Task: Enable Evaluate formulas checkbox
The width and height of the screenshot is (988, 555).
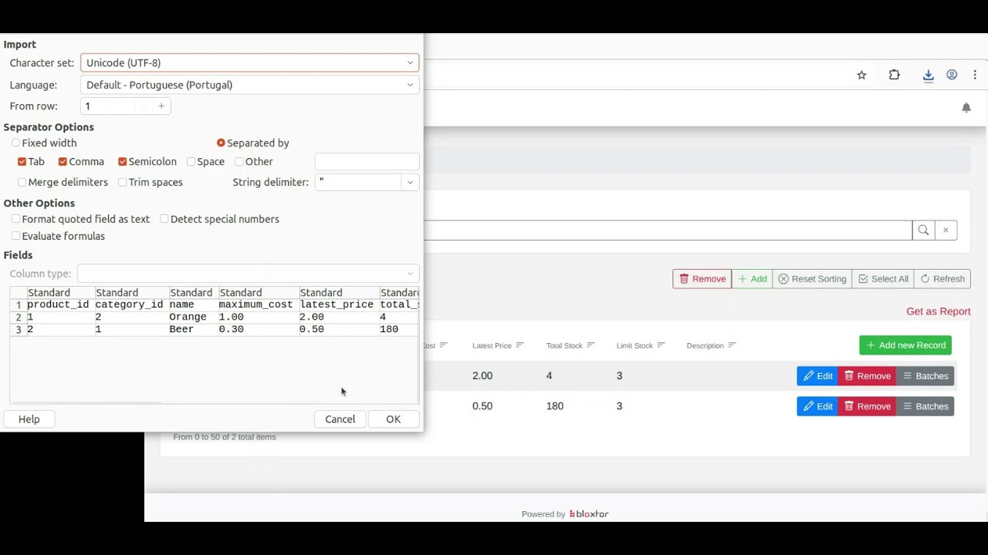Action: 15,237
